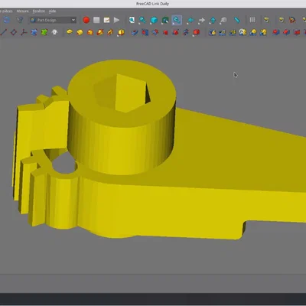Click the green box selection icon
The width and height of the screenshot is (306, 306).
tap(165, 20)
